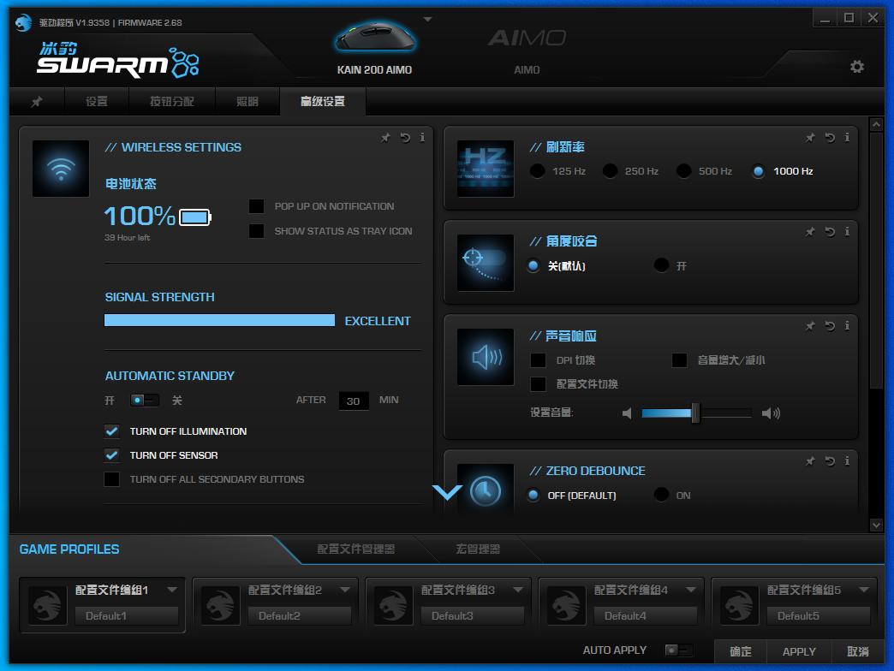The height and width of the screenshot is (671, 894).
Task: Select the 250 Hz polling rate
Action: point(610,171)
